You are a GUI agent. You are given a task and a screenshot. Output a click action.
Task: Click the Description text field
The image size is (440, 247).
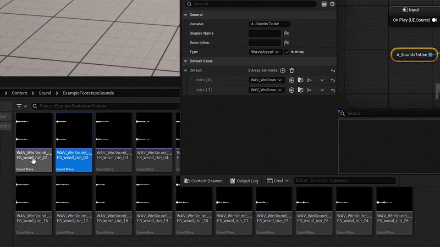(x=265, y=43)
